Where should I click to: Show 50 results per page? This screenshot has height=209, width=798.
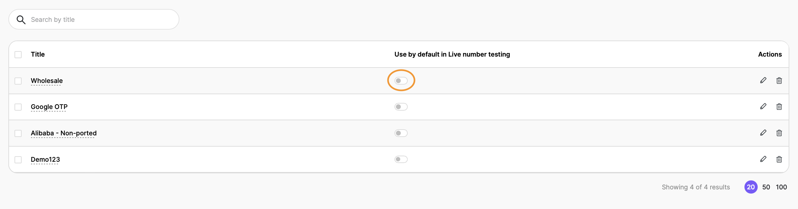click(766, 187)
